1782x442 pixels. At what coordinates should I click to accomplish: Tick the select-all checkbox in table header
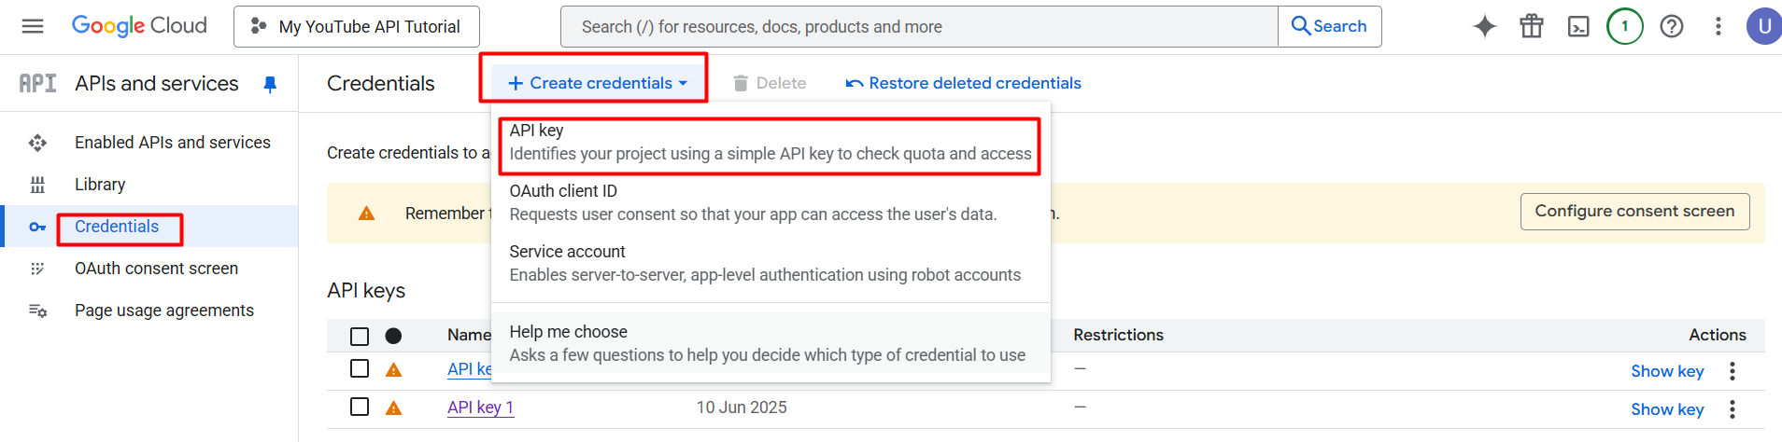pyautogui.click(x=360, y=337)
